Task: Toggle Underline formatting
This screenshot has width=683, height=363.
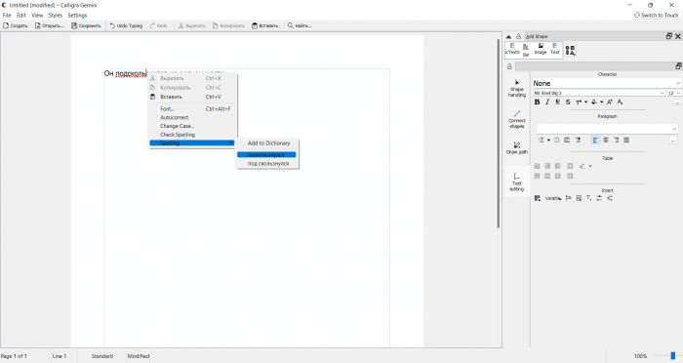Action: tap(557, 101)
